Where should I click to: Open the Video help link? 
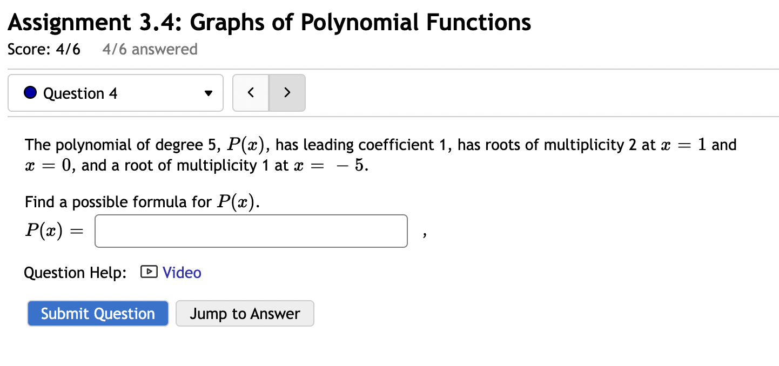[x=182, y=273]
